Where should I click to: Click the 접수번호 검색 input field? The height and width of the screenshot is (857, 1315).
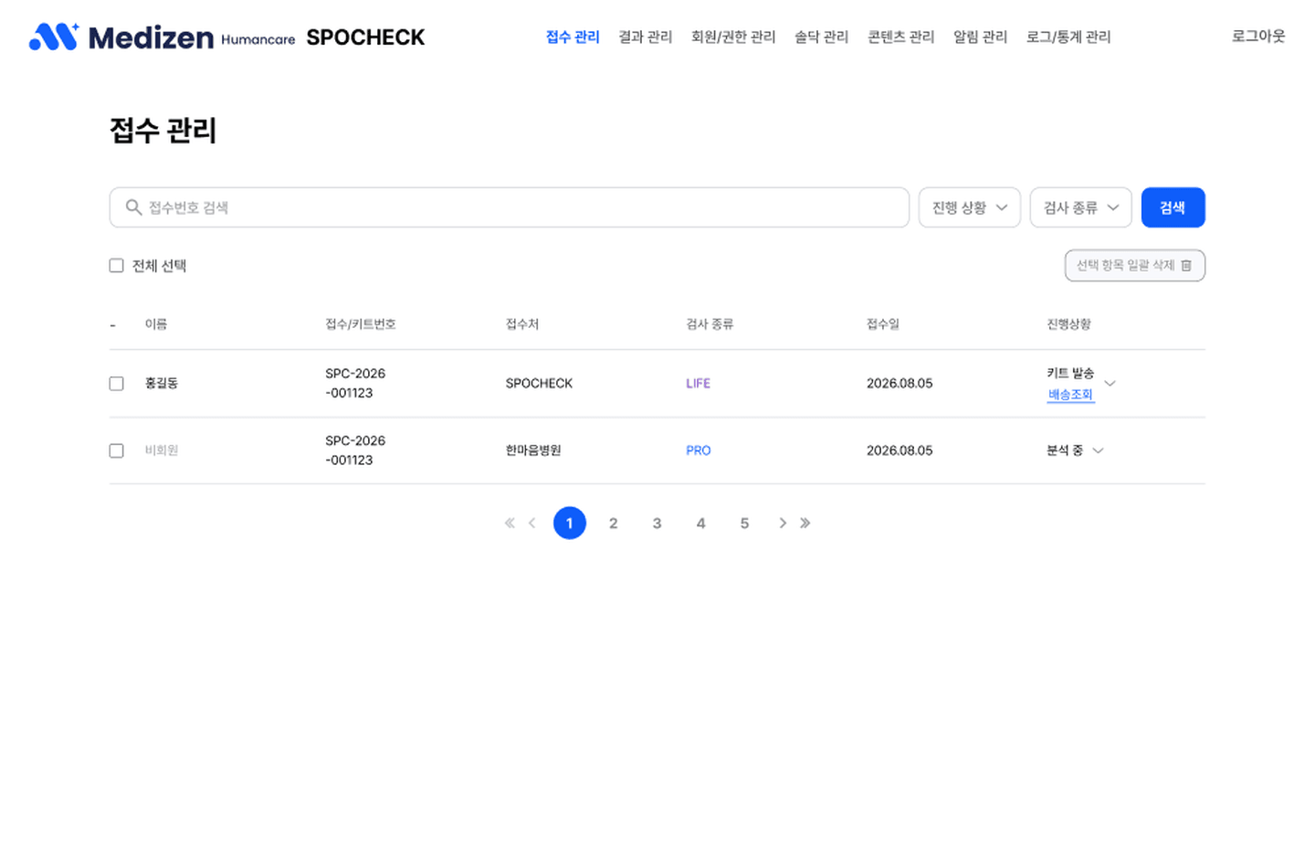point(510,207)
